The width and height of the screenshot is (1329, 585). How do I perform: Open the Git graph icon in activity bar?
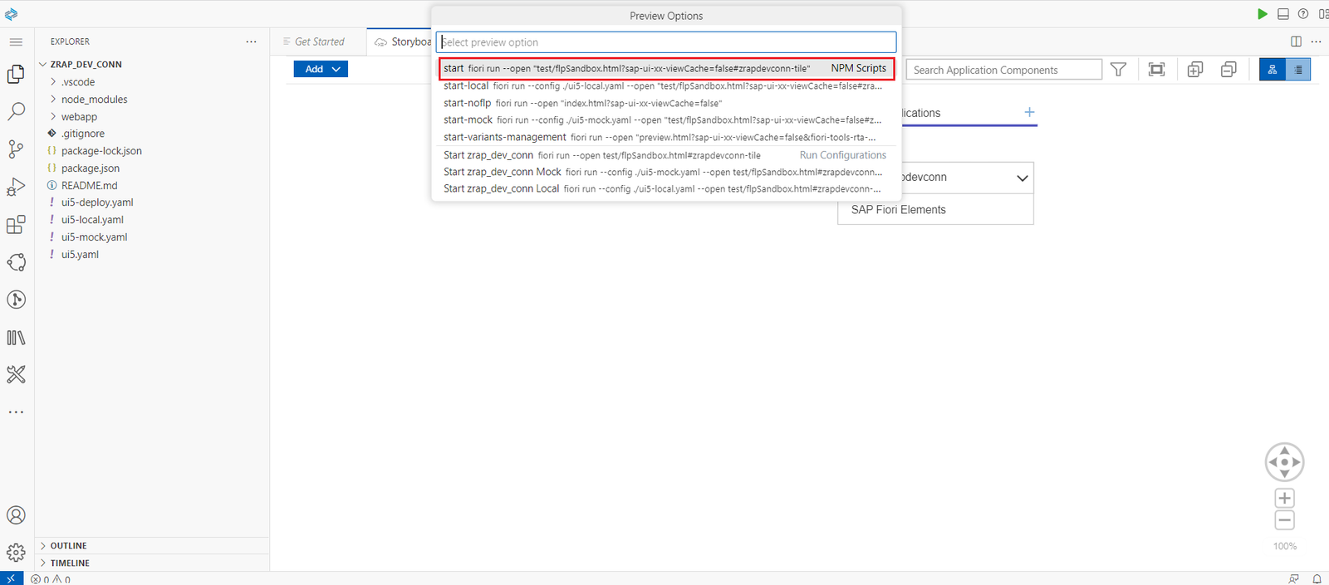(16, 300)
